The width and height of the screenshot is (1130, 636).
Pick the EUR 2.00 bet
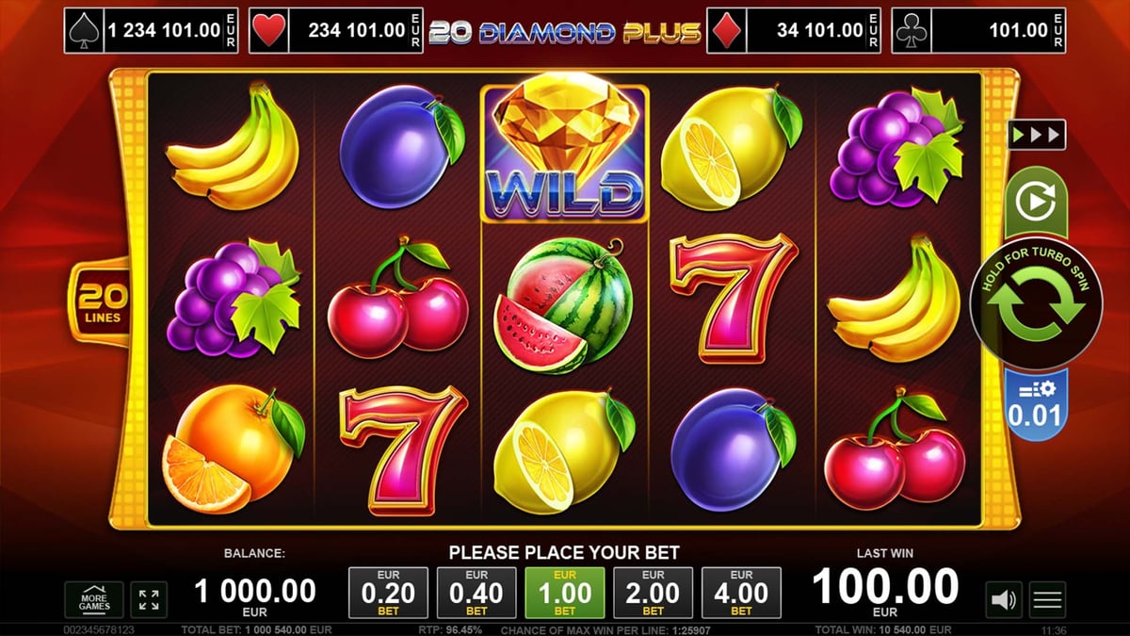[x=653, y=593]
